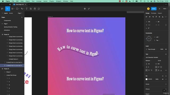Click the Present play icon

click(x=159, y=9)
